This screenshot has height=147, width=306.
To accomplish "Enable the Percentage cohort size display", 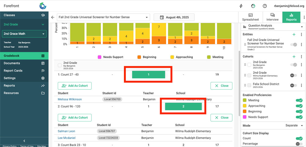I will click(299, 144).
